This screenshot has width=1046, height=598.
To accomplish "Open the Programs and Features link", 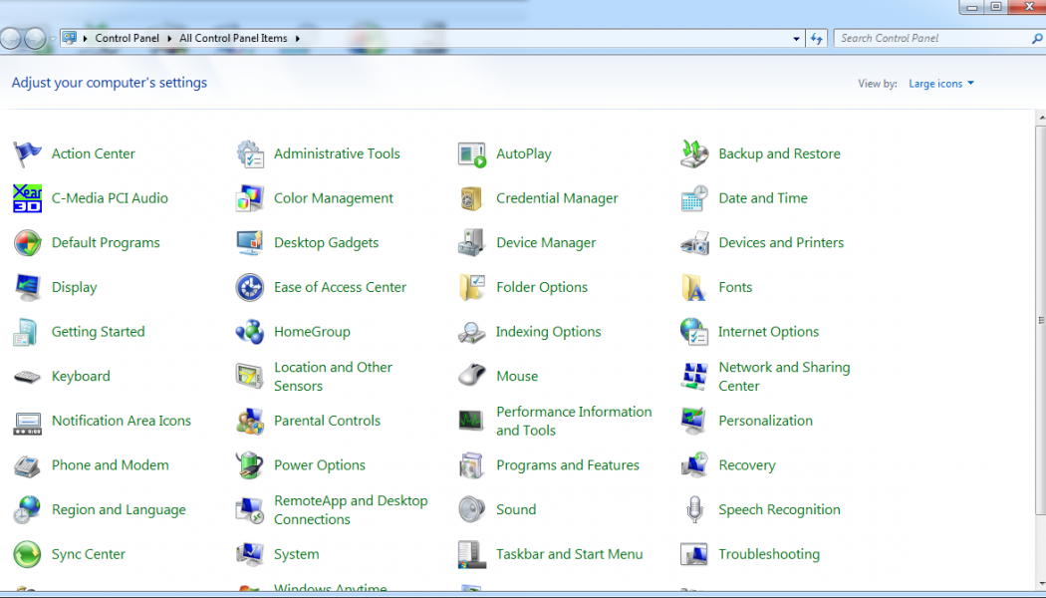I will pyautogui.click(x=568, y=465).
